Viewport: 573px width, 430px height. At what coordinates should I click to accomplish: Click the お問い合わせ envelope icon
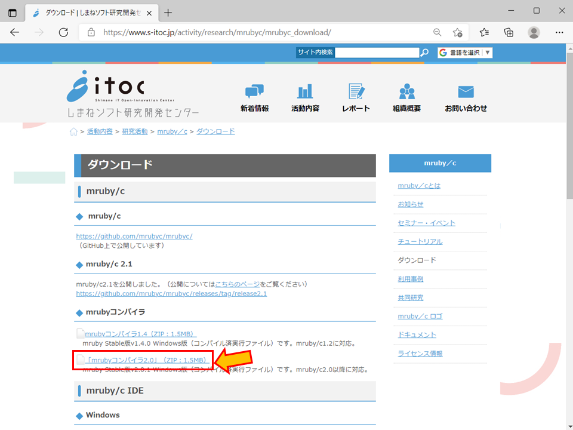tap(466, 92)
